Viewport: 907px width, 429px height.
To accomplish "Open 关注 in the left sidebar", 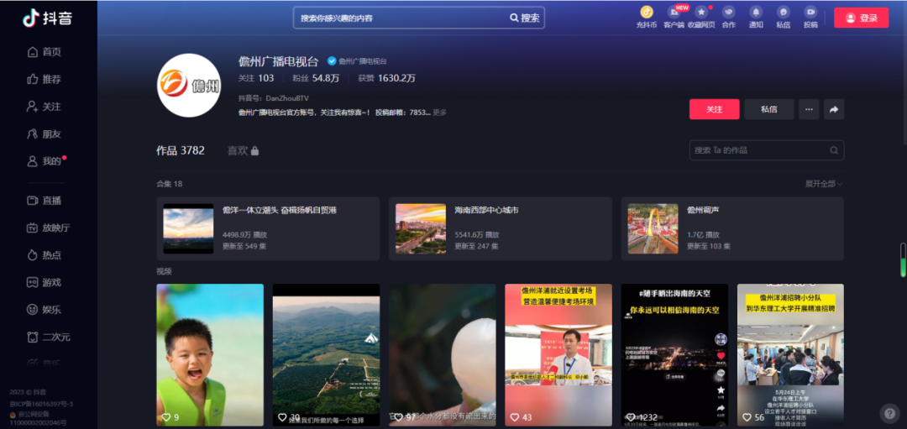I will 45,107.
